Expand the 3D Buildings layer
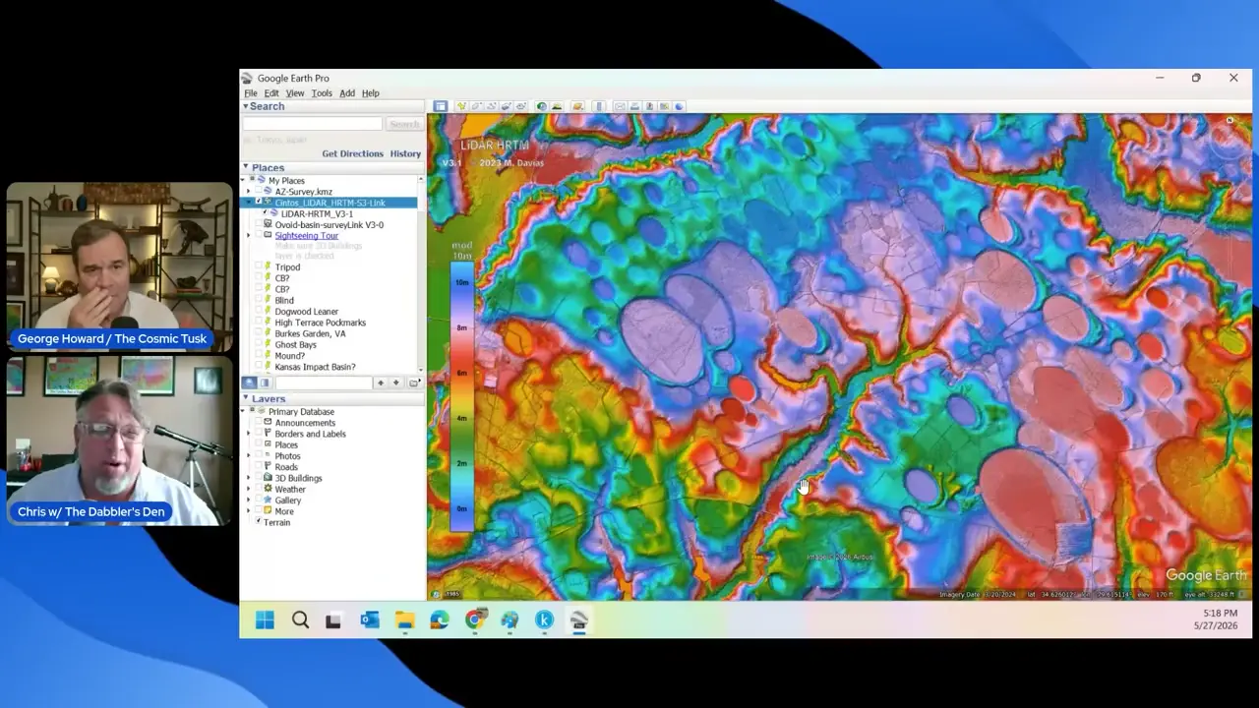1259x708 pixels. click(248, 478)
